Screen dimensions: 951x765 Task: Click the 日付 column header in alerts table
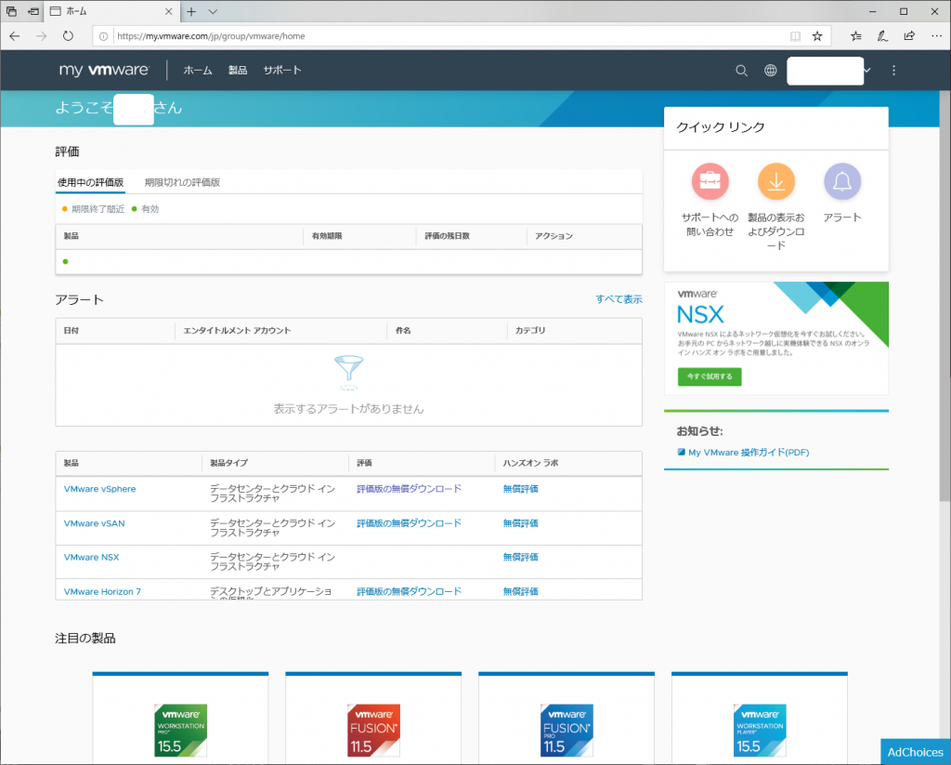click(71, 330)
